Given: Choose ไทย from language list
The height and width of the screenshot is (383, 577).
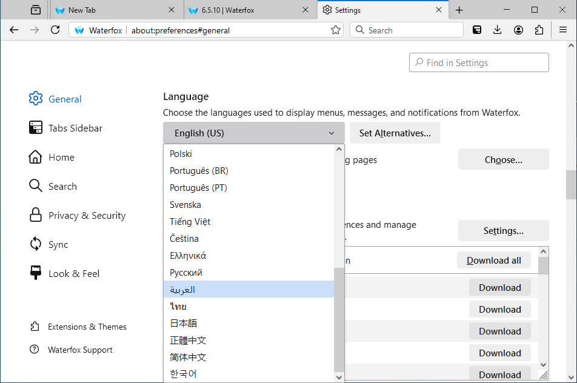Looking at the screenshot, I should (248, 306).
